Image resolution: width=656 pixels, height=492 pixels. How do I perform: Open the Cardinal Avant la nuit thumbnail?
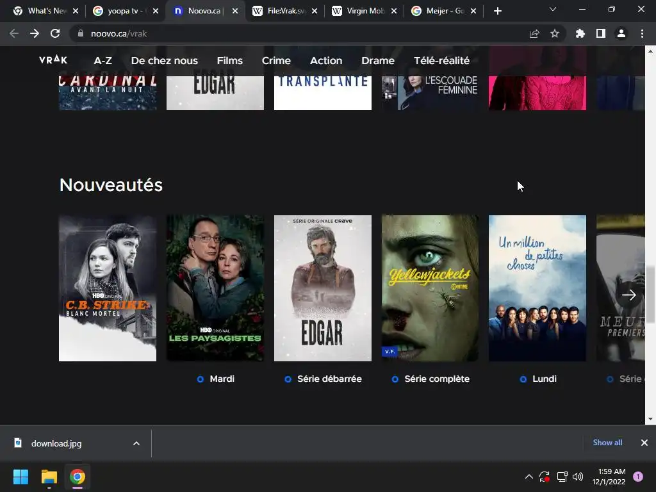[x=108, y=93]
